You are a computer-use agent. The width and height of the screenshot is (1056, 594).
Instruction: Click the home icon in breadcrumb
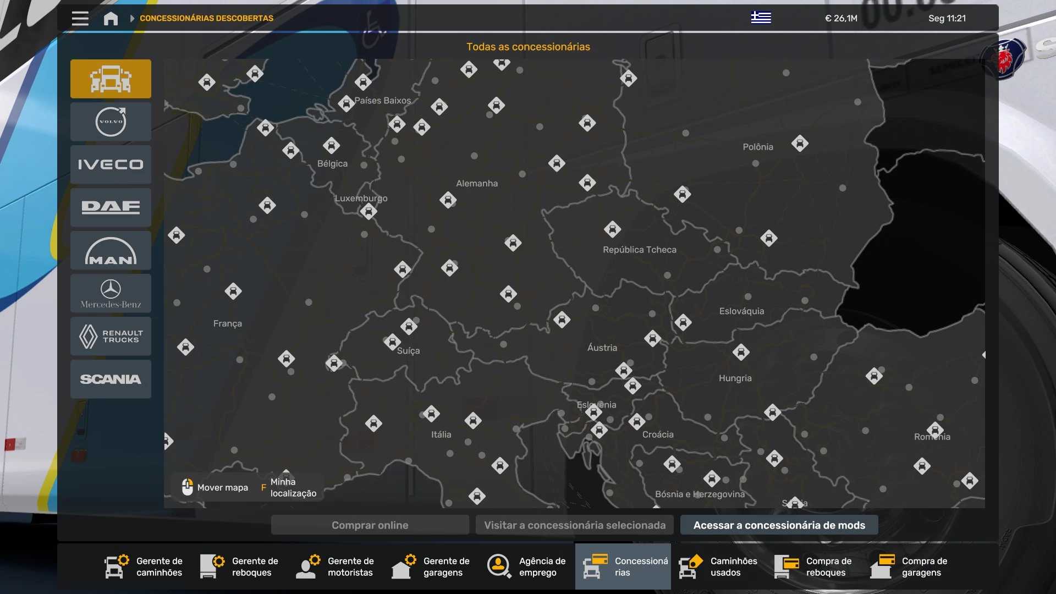click(x=111, y=19)
